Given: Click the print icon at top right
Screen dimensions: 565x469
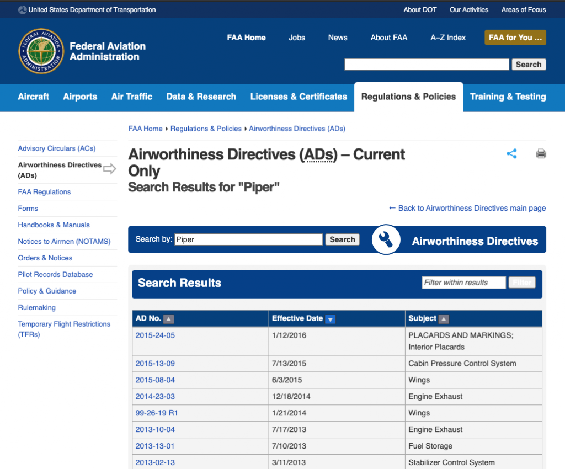Looking at the screenshot, I should [x=541, y=154].
